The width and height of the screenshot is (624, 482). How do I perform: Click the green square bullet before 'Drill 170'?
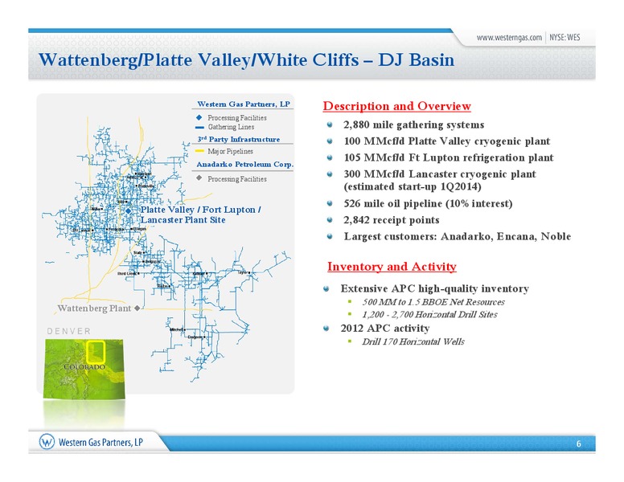[x=350, y=341]
